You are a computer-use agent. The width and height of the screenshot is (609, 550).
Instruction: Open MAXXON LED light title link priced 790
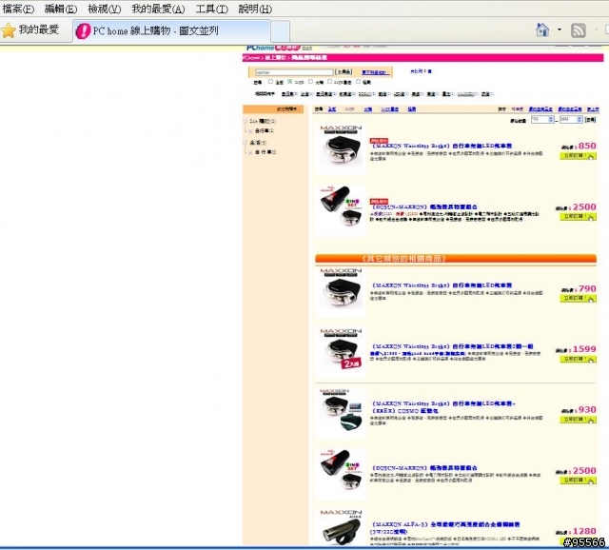(x=442, y=285)
